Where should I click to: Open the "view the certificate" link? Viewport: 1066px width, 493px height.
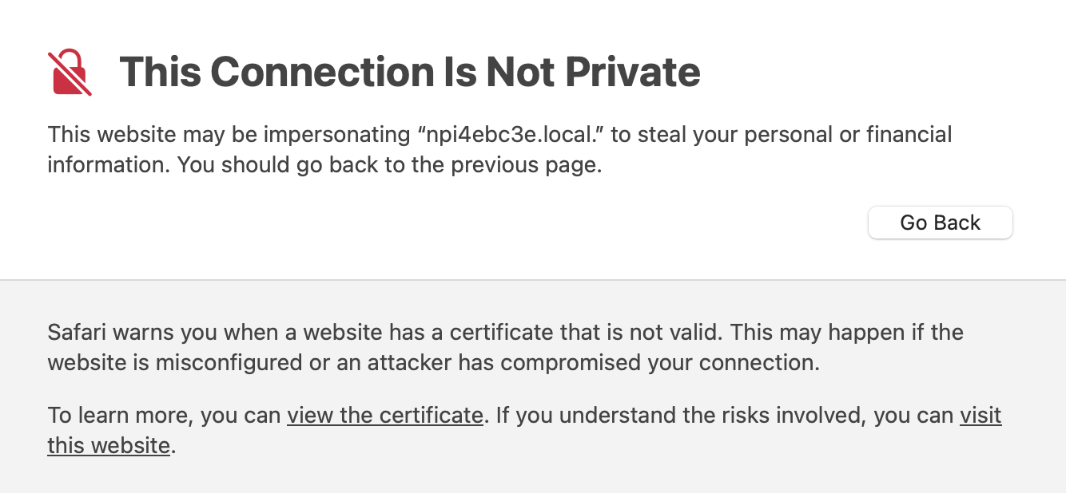384,416
